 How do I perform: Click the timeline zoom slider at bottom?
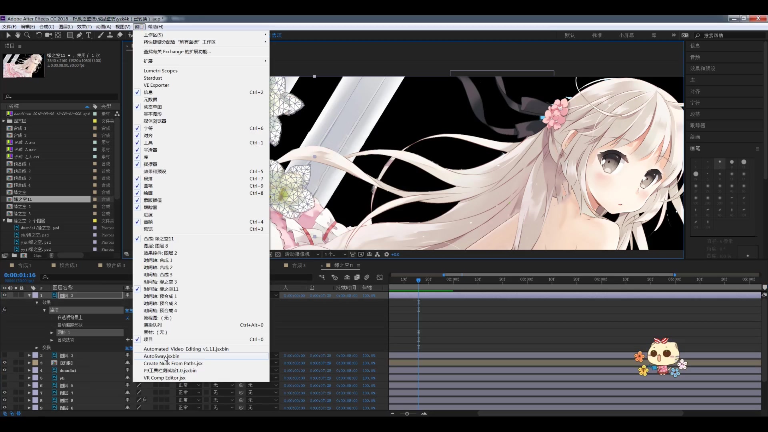(407, 414)
